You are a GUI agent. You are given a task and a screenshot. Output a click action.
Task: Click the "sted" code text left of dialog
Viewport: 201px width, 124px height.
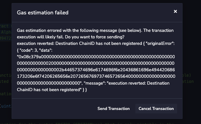(4, 82)
